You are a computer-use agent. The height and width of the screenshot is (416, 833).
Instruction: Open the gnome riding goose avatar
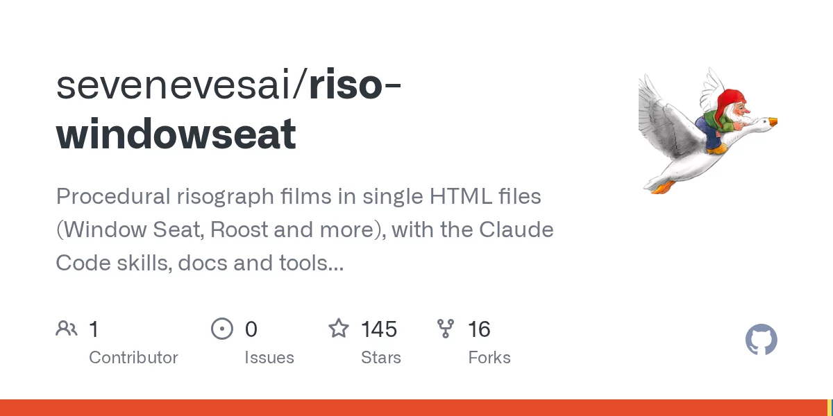pyautogui.click(x=708, y=130)
